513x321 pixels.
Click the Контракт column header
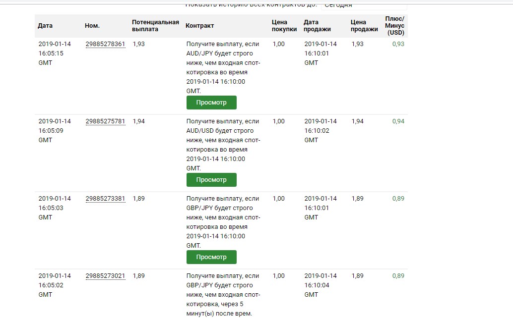200,26
